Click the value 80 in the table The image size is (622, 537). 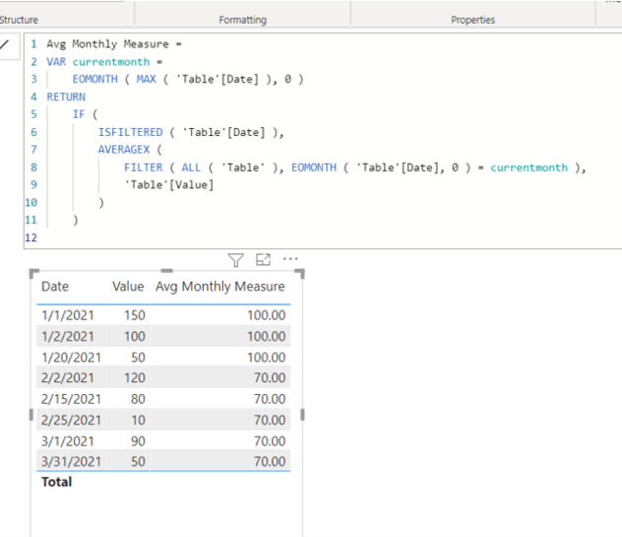pyautogui.click(x=138, y=399)
